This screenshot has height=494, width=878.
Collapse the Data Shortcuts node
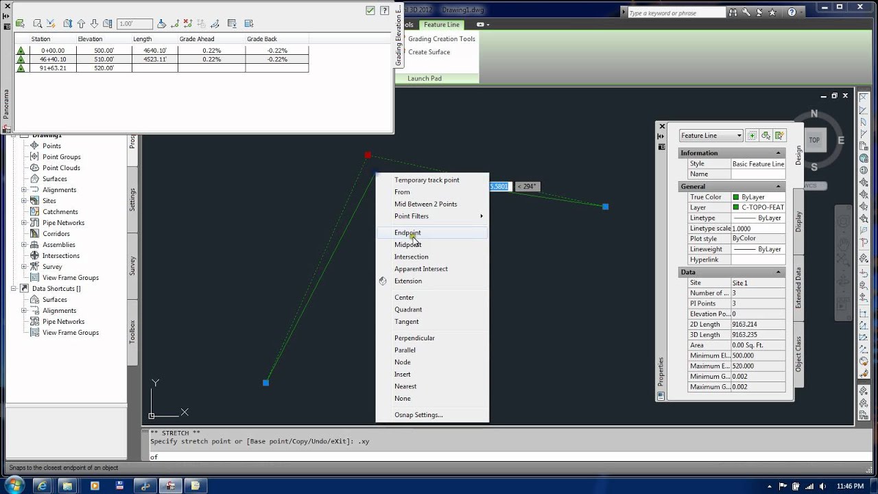pos(14,289)
